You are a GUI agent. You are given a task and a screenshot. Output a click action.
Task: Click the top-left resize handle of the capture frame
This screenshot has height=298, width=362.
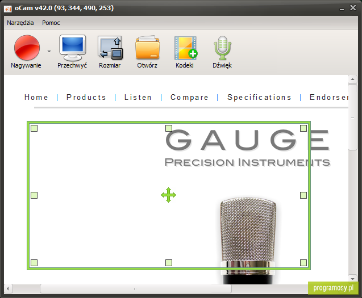(34, 128)
